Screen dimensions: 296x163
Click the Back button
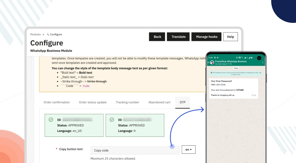[157, 37]
